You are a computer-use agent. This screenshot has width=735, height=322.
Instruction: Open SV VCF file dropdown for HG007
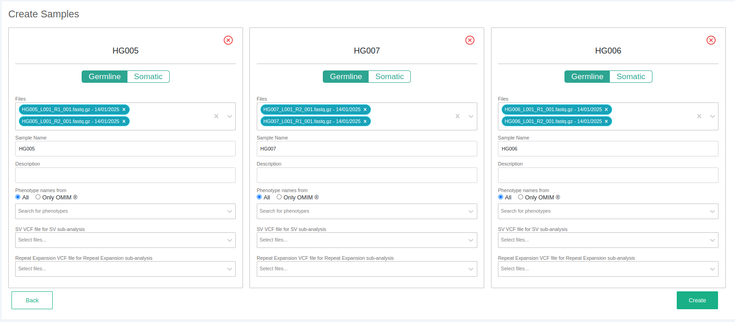(470, 240)
